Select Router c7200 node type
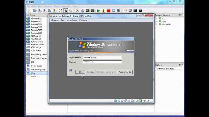The height and width of the screenshot is (117, 209). [37, 33]
